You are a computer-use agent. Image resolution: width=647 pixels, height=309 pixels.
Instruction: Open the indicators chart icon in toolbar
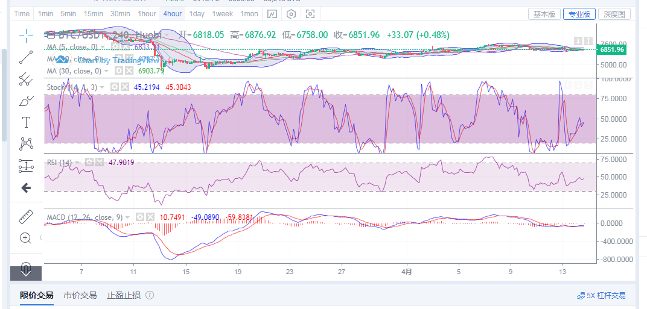[x=273, y=14]
